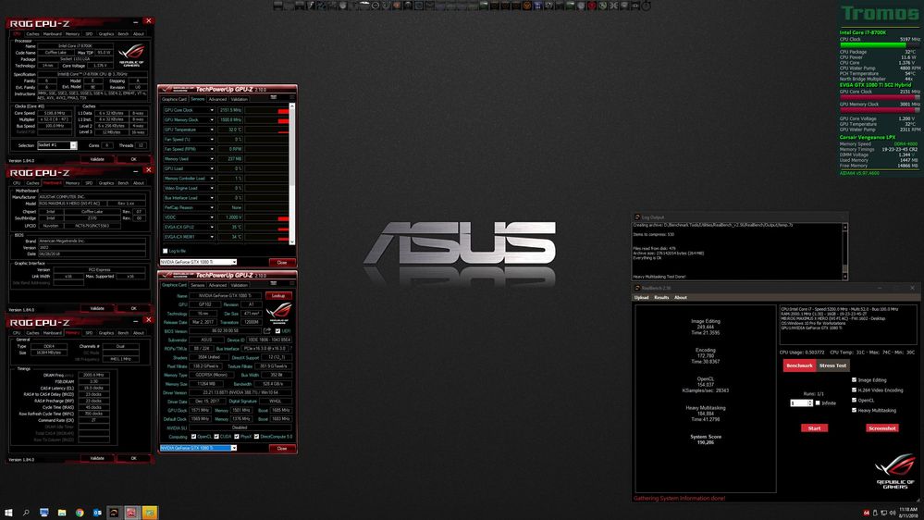Click the red RealBench icon in the taskbar
924x520 pixels.
coord(131,513)
